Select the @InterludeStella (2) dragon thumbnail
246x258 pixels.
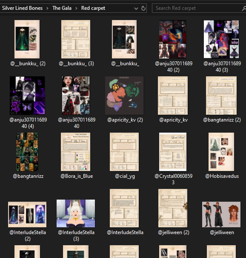click(27, 215)
